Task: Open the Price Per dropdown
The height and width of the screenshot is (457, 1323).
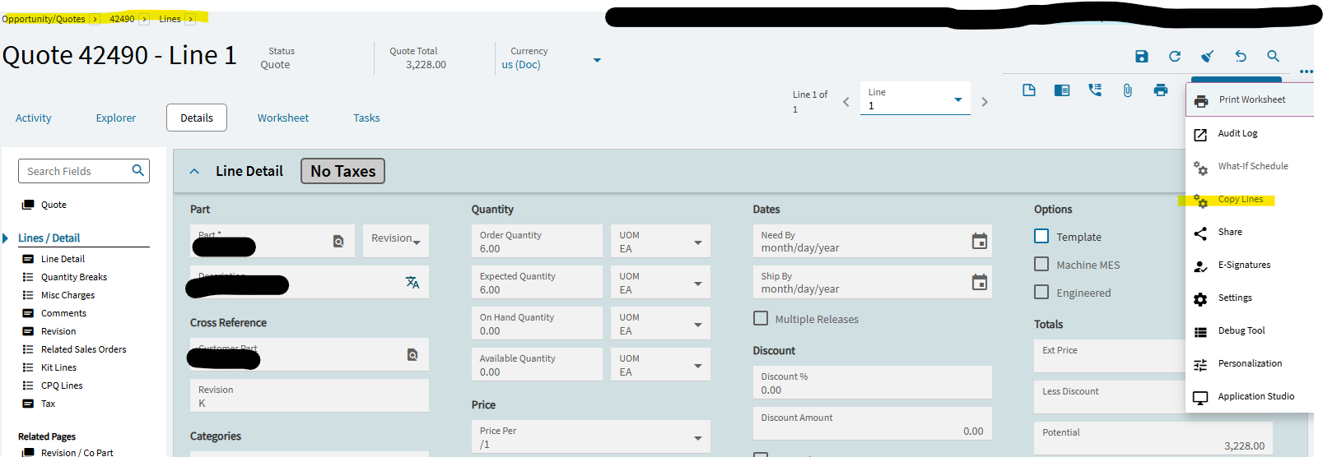Action: [697, 438]
